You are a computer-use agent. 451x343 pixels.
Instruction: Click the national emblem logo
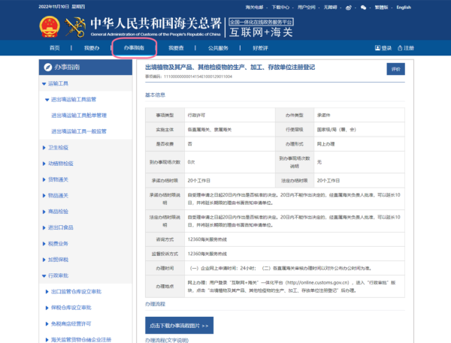point(50,27)
